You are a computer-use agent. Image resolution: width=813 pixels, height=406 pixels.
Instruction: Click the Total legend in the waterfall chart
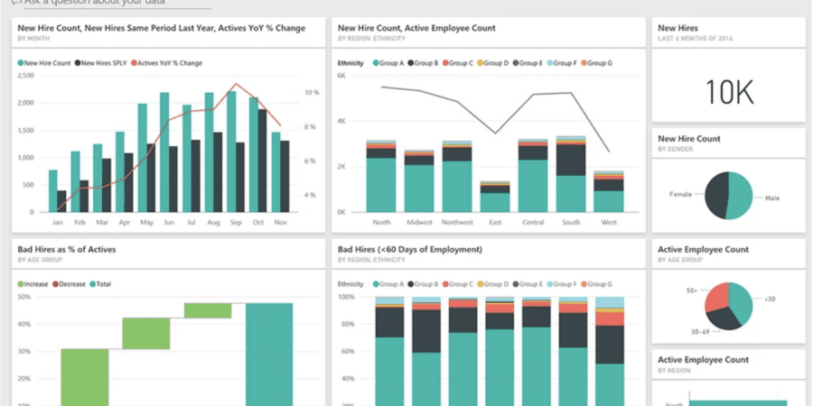(100, 284)
